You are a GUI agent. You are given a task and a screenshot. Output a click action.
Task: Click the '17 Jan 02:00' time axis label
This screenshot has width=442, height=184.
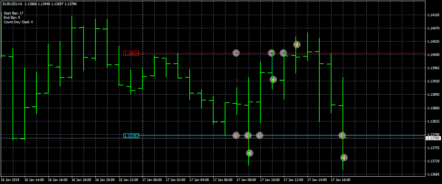[176, 180]
